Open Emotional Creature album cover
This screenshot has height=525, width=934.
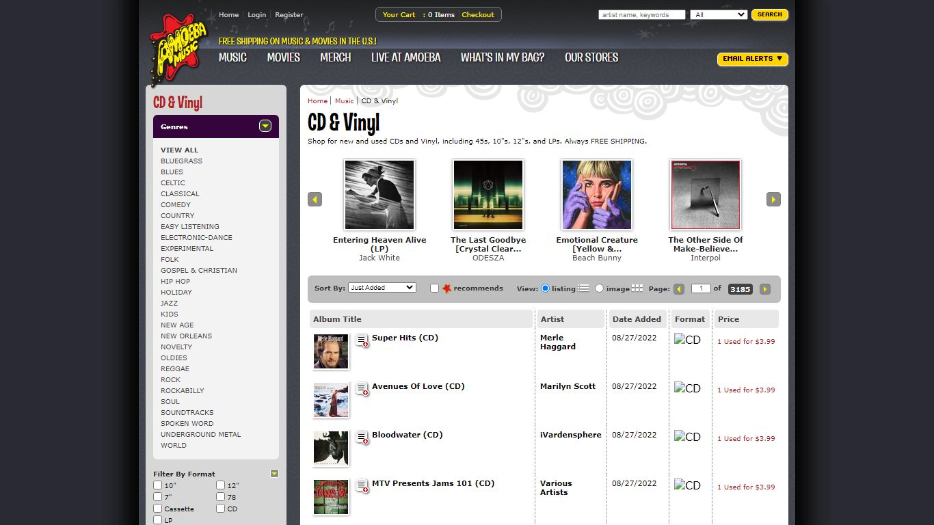[597, 195]
